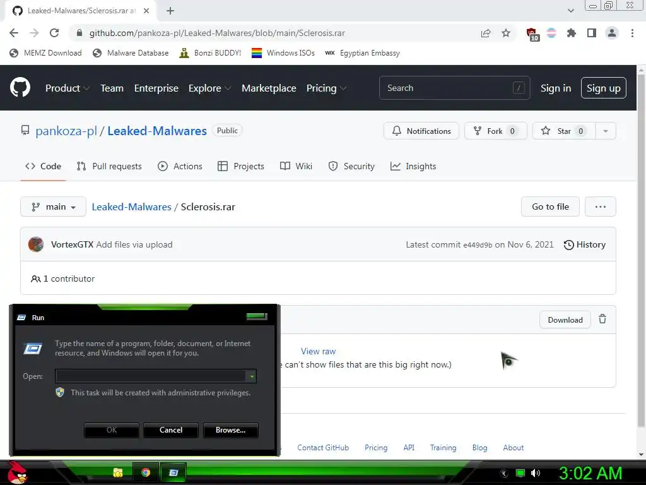Image resolution: width=646 pixels, height=485 pixels.
Task: Expand the Product menu
Action: (x=67, y=88)
